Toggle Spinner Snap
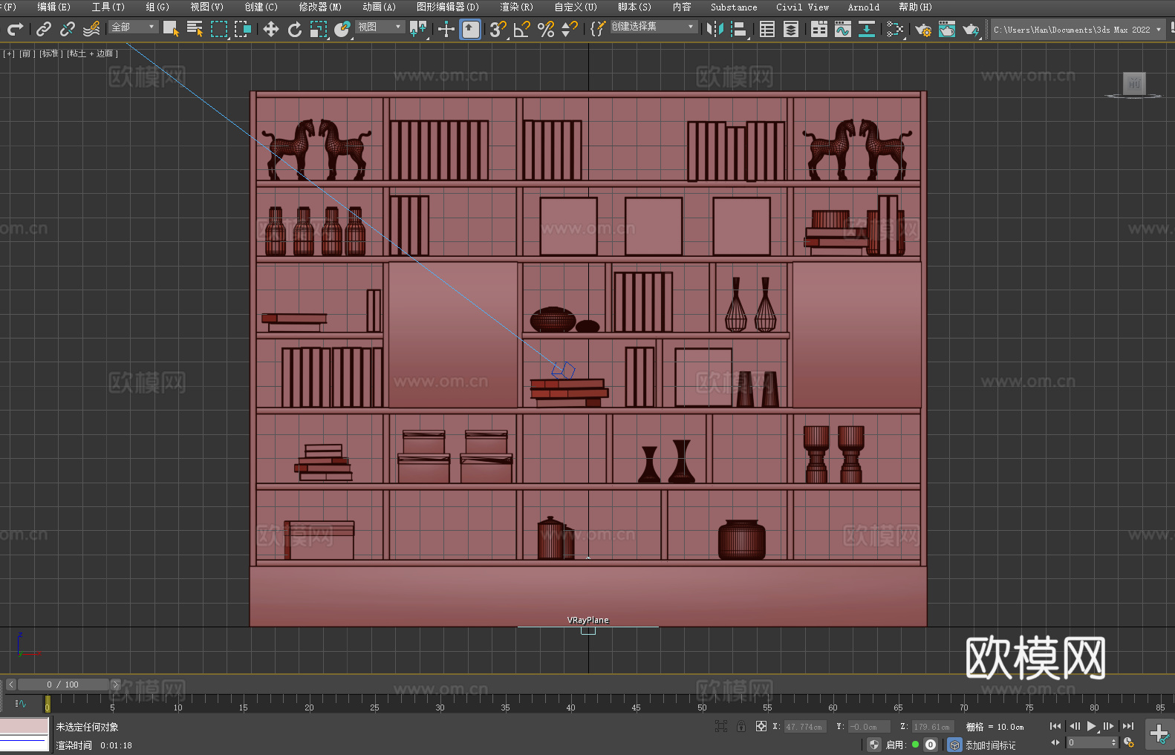The height and width of the screenshot is (755, 1175). pos(570,29)
